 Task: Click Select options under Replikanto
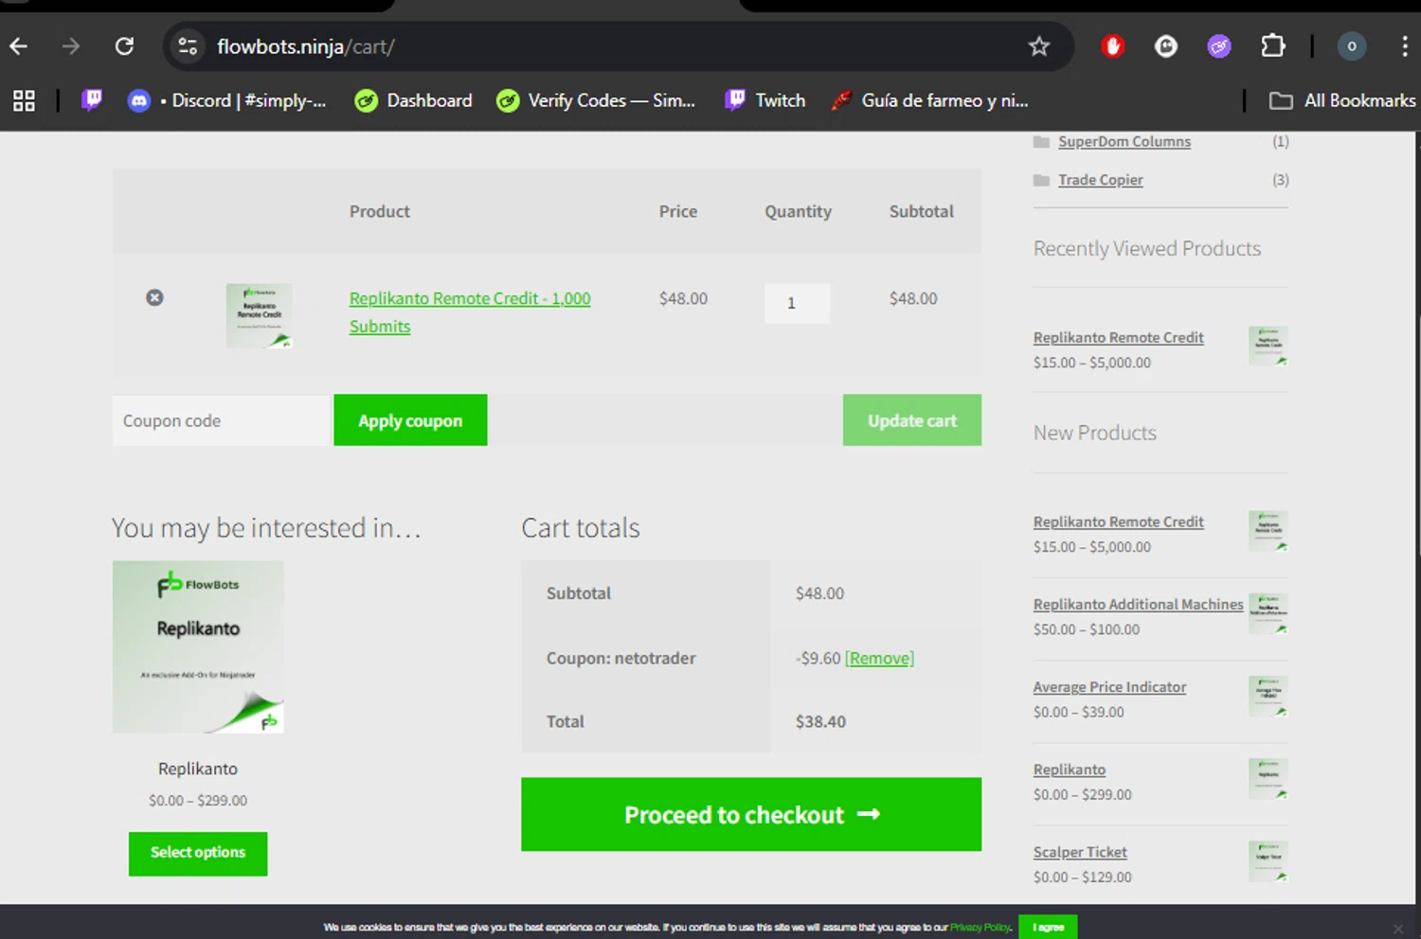198,853
